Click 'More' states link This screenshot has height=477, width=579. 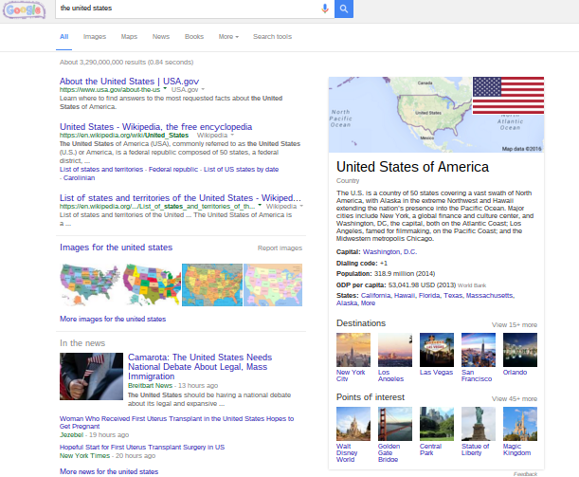pyautogui.click(x=368, y=303)
